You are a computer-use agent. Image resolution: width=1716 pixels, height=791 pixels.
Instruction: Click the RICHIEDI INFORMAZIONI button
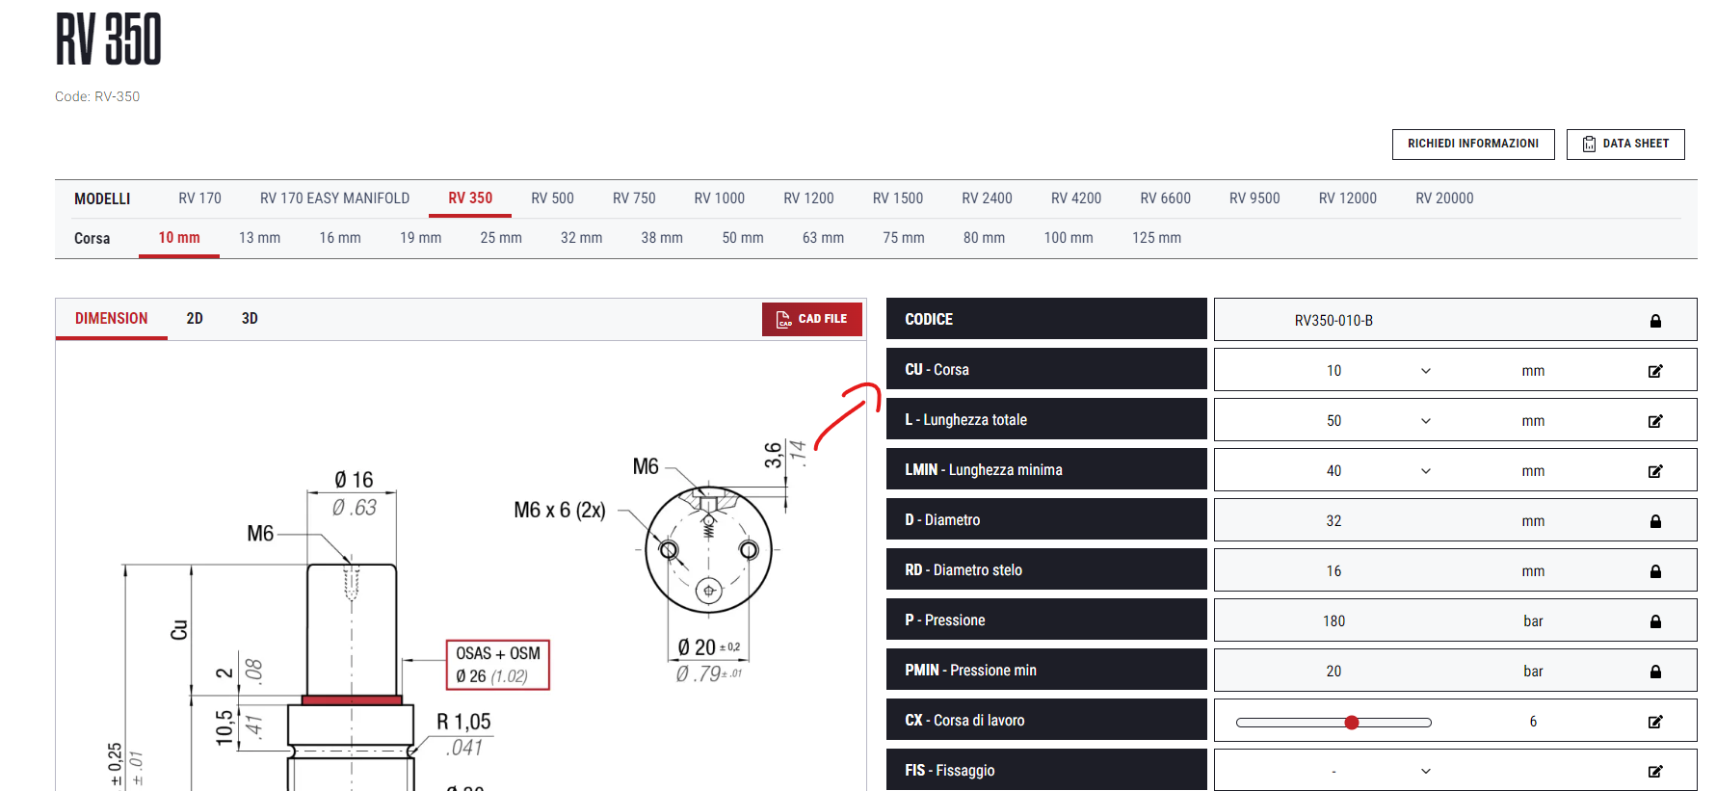1473,144
